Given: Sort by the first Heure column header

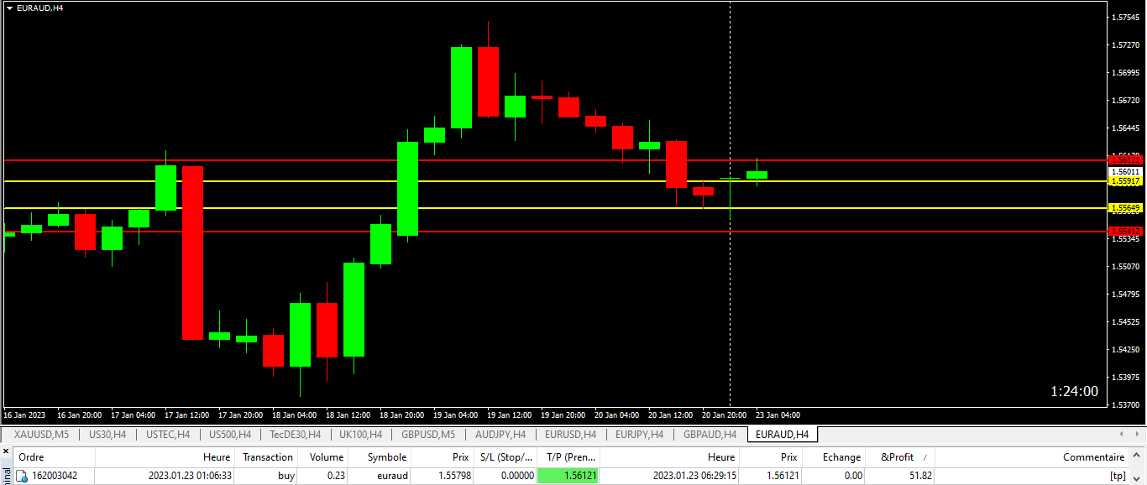Looking at the screenshot, I should coord(165,457).
